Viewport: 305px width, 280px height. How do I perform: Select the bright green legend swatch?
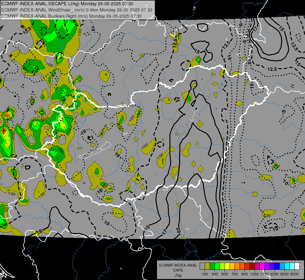pos(217,266)
